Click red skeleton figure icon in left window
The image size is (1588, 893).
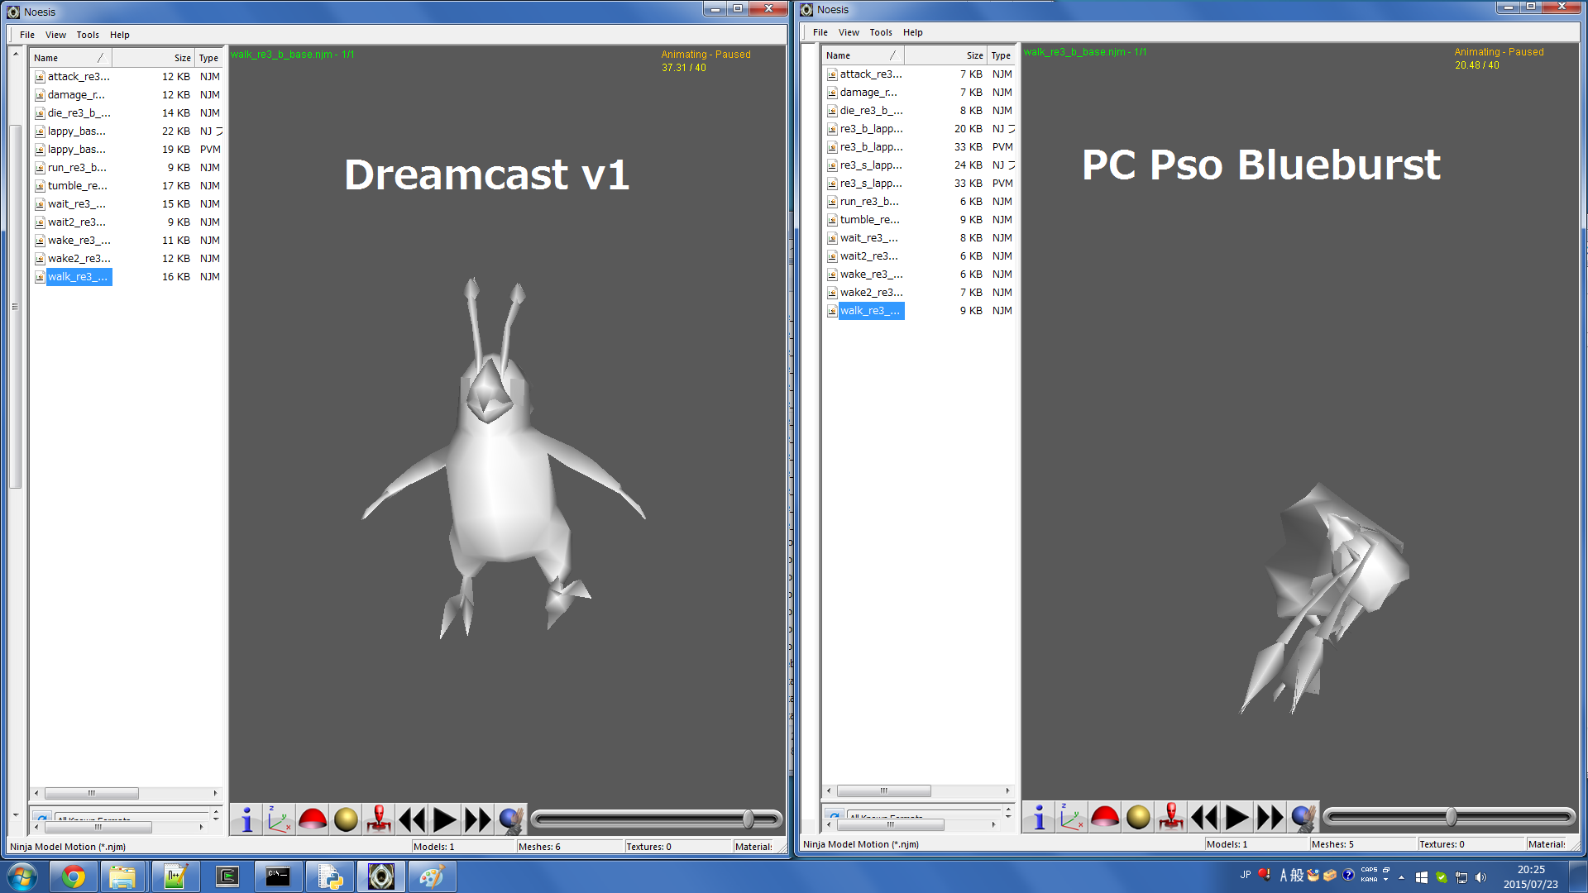[x=379, y=819]
